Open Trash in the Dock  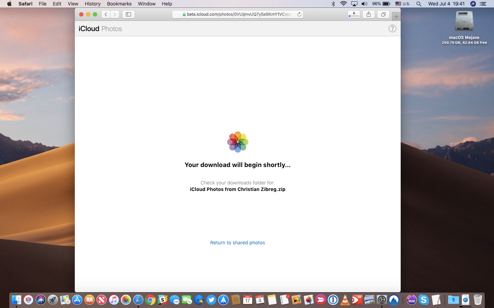478,300
